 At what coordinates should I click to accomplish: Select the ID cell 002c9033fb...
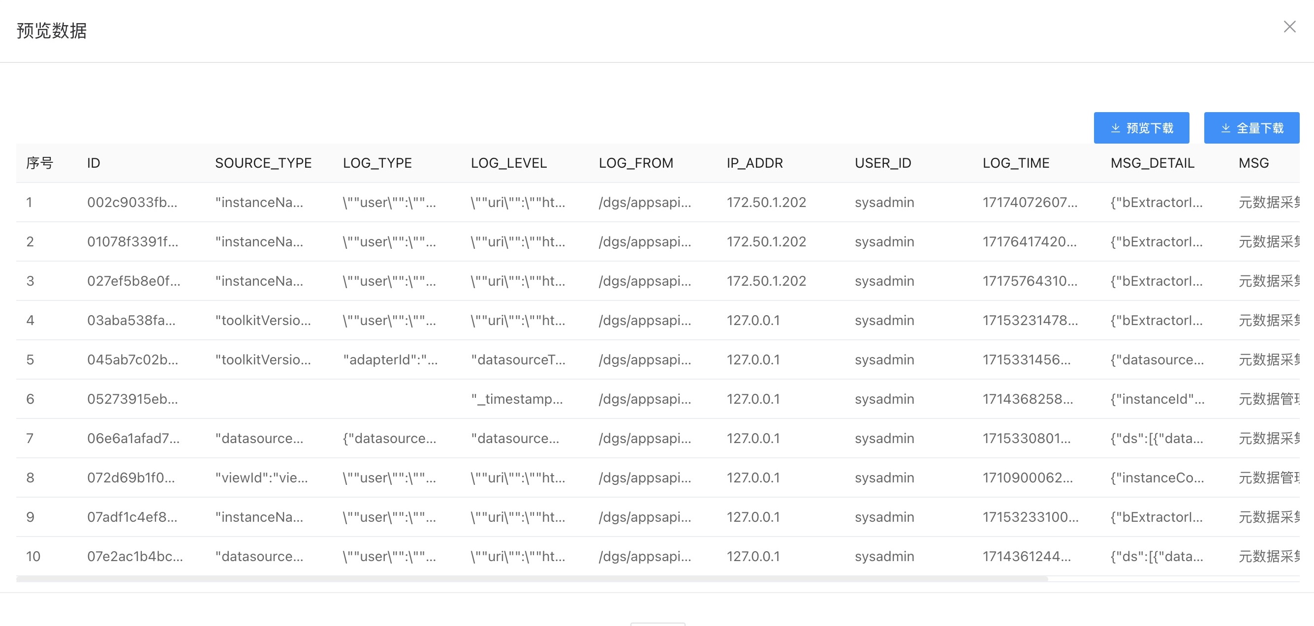pyautogui.click(x=132, y=203)
